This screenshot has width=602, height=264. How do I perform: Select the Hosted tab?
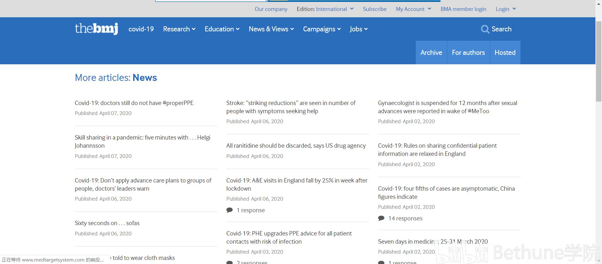(505, 53)
